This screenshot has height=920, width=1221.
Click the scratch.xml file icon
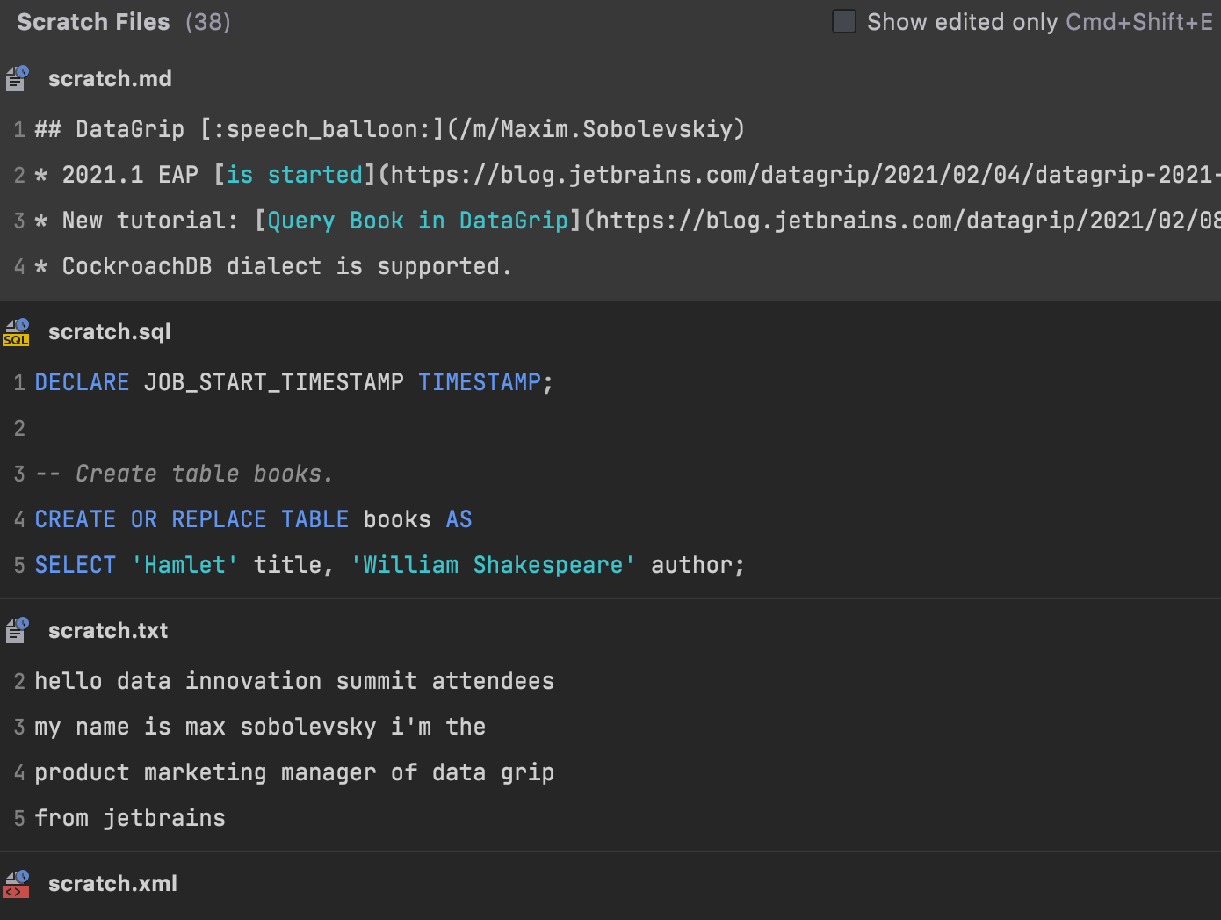pos(17,884)
